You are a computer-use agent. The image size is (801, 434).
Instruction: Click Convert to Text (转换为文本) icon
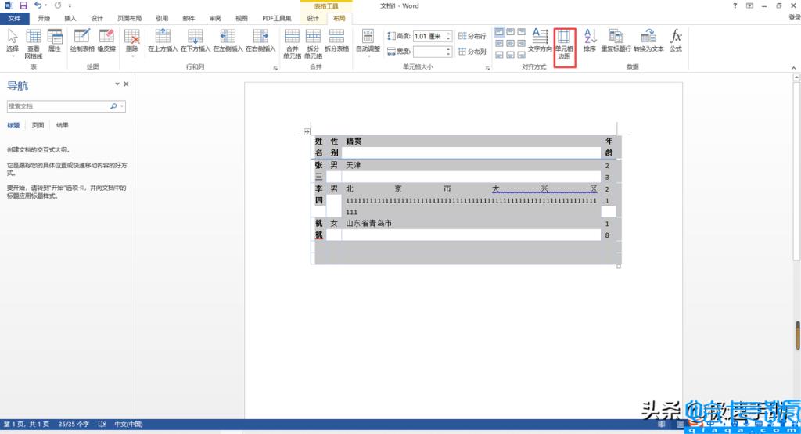648,41
